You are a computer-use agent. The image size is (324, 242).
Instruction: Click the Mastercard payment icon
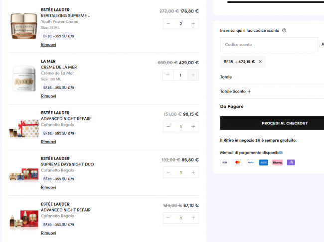coord(237,162)
